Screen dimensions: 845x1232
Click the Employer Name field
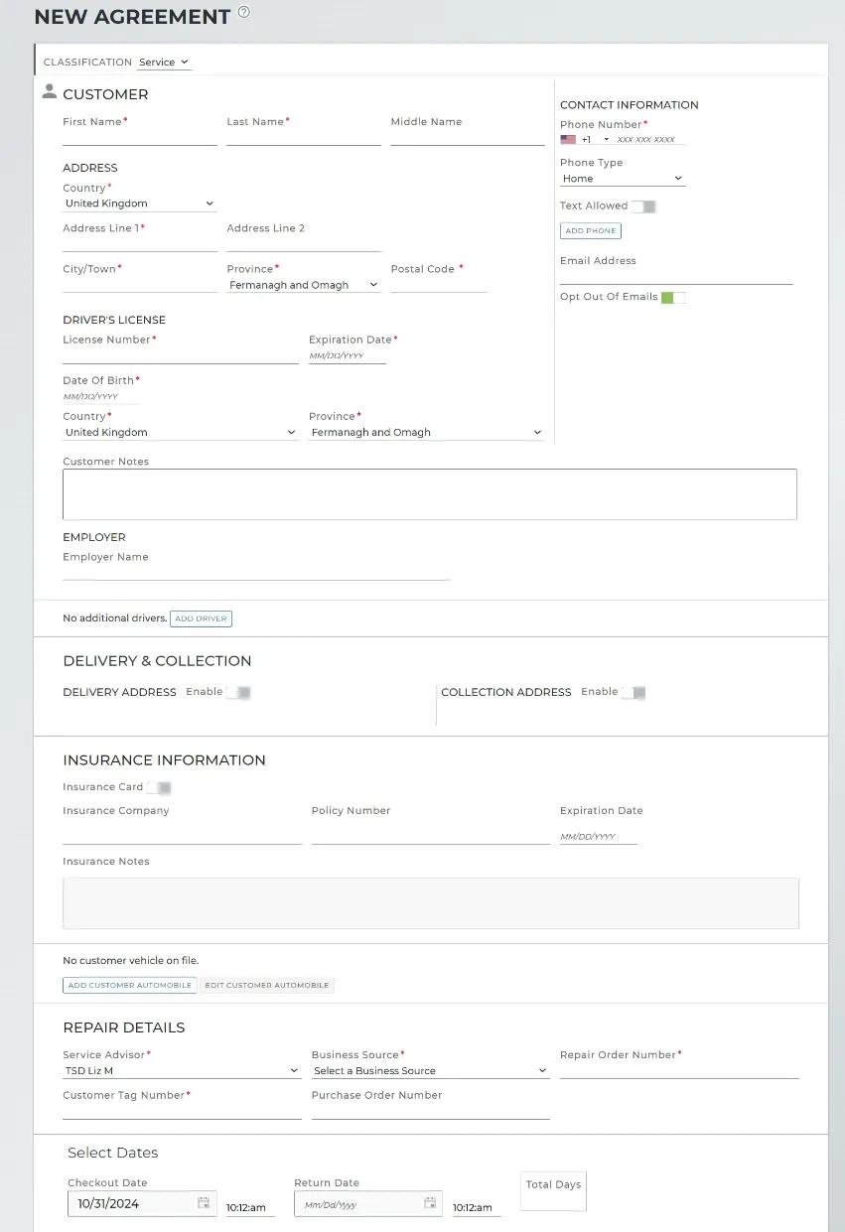click(x=256, y=571)
